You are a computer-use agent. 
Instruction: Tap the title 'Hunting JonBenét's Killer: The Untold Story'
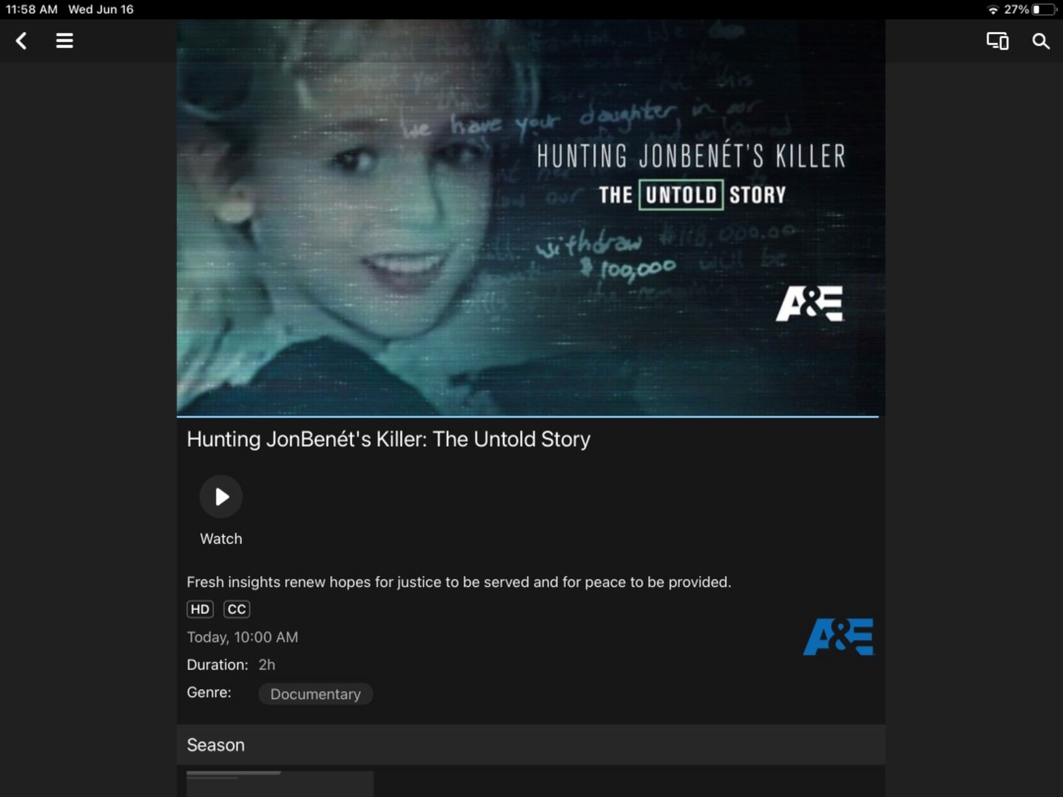(x=388, y=439)
